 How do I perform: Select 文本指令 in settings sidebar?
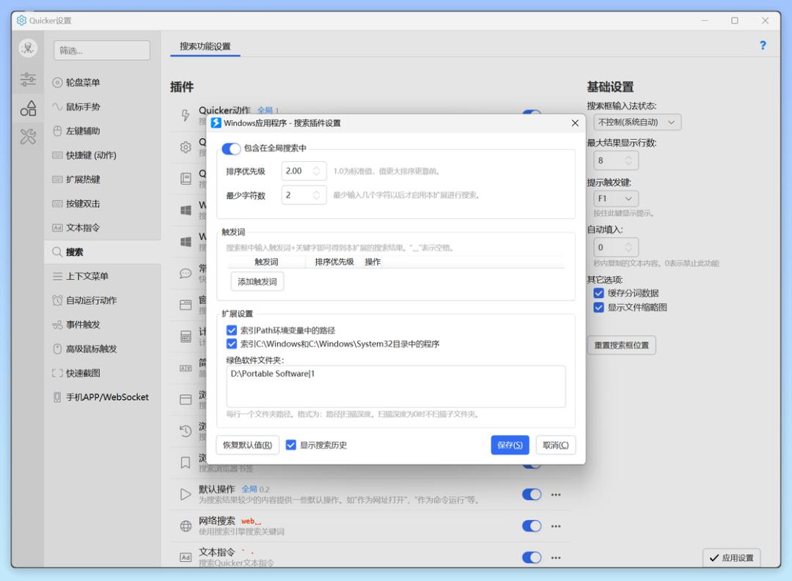click(103, 228)
